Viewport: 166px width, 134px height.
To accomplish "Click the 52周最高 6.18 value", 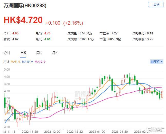I will click(x=150, y=33).
